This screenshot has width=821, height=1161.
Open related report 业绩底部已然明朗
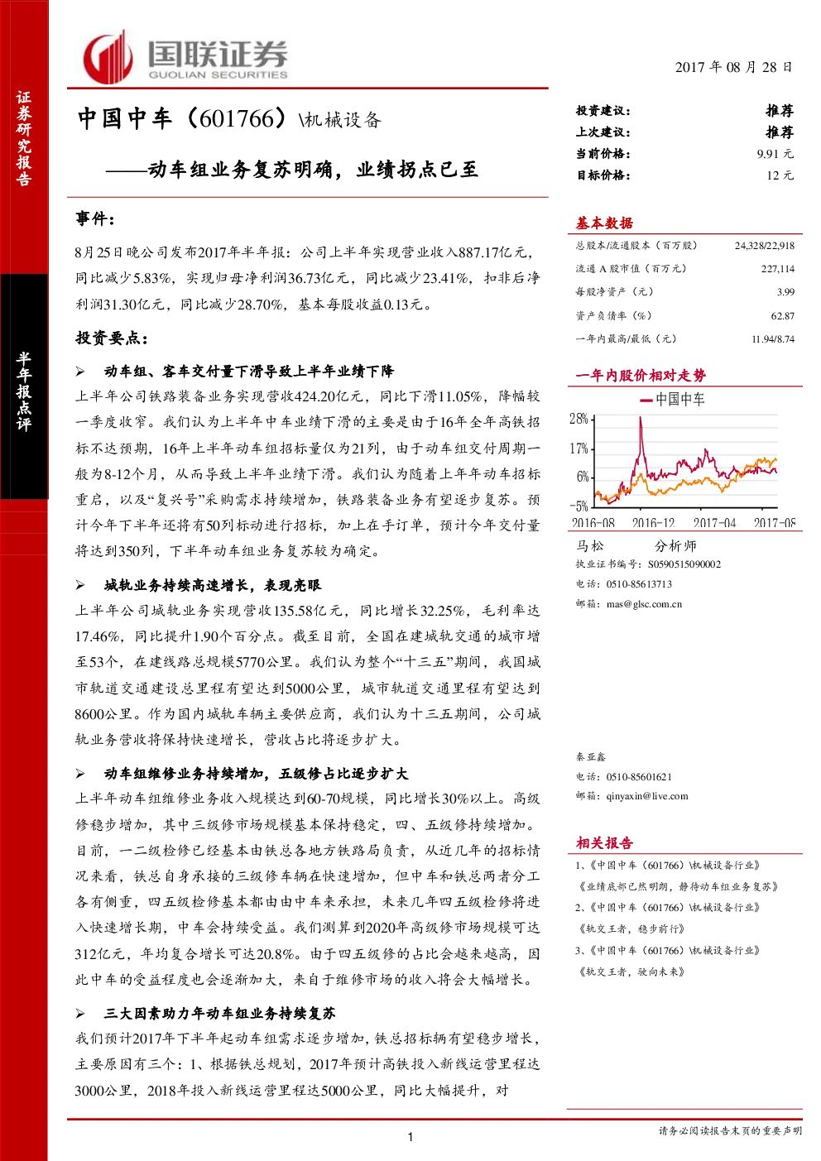pyautogui.click(x=678, y=886)
